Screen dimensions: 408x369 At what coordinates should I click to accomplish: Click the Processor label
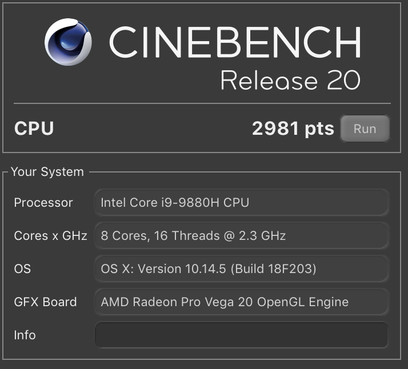43,203
